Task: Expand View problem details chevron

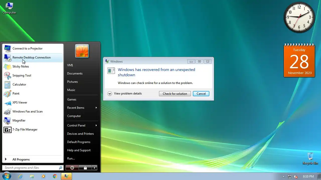Action: pos(110,93)
